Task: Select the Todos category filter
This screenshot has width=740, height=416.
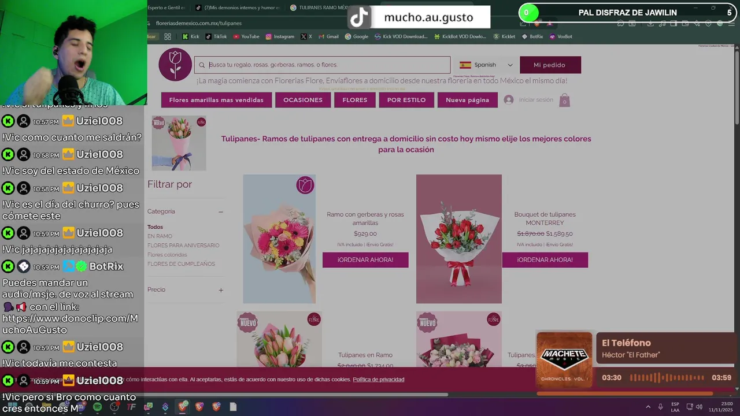Action: click(155, 227)
